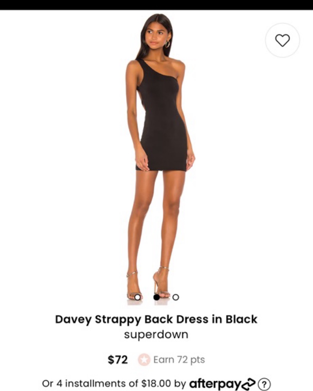This screenshot has width=313, height=391.
Task: Tap the model's hoop earring in photo
Action: click(168, 44)
